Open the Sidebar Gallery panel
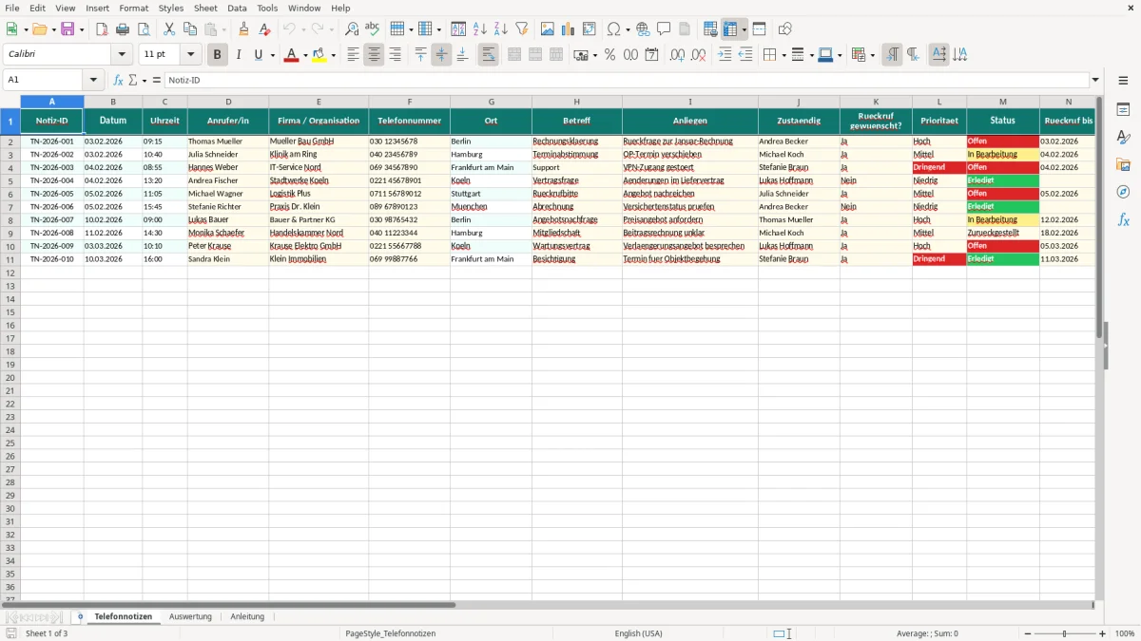 coord(1123,164)
